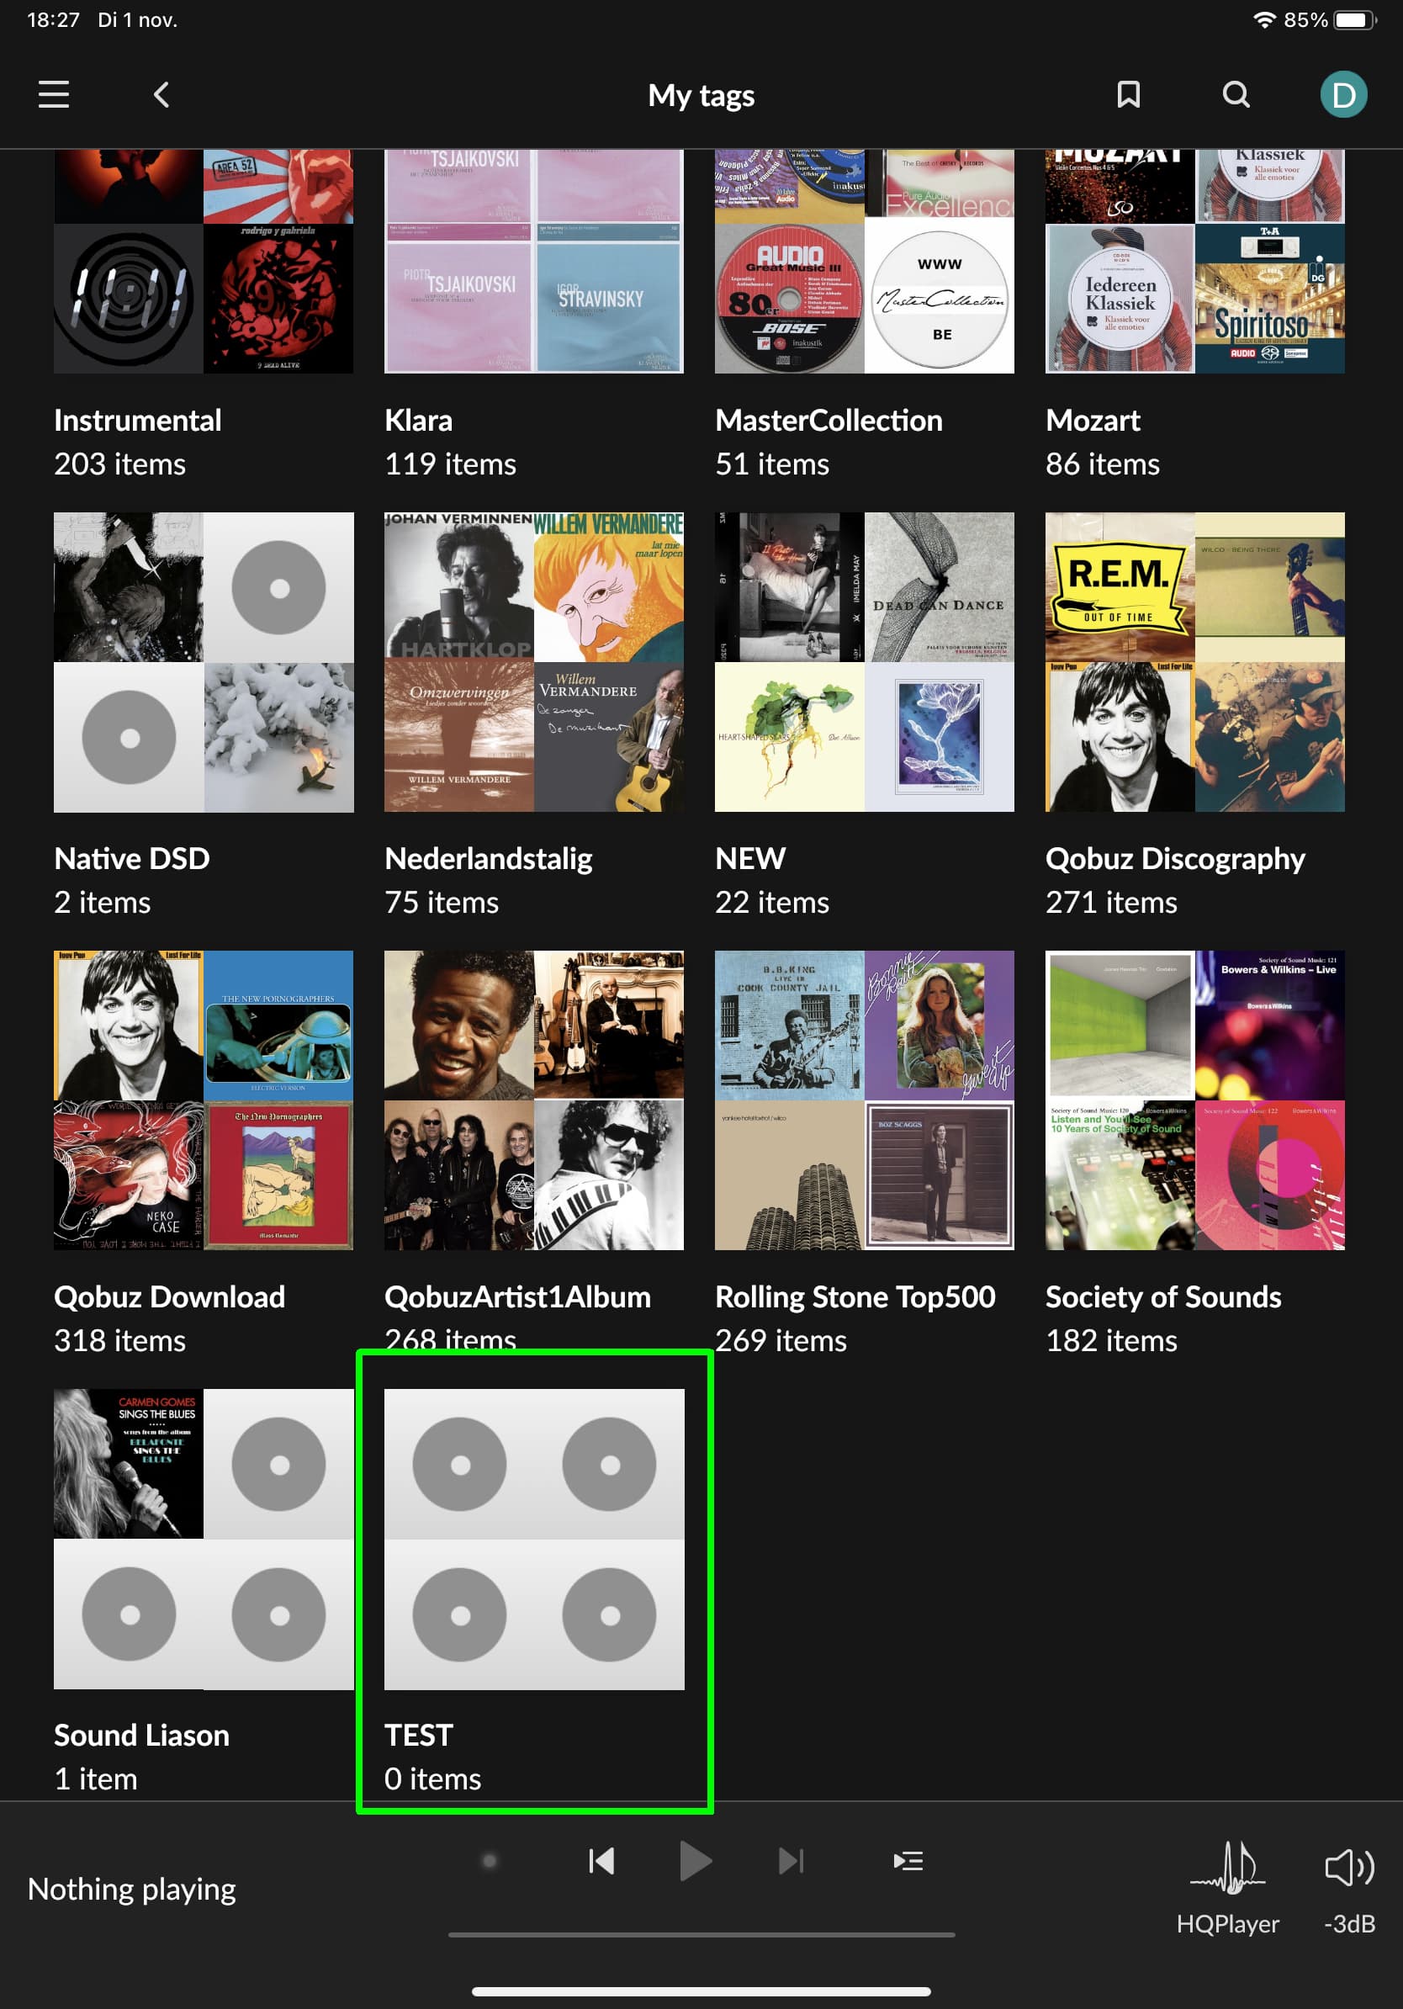Open the TEST tag with 0 items
This screenshot has width=1403, height=2009.
(x=534, y=1589)
